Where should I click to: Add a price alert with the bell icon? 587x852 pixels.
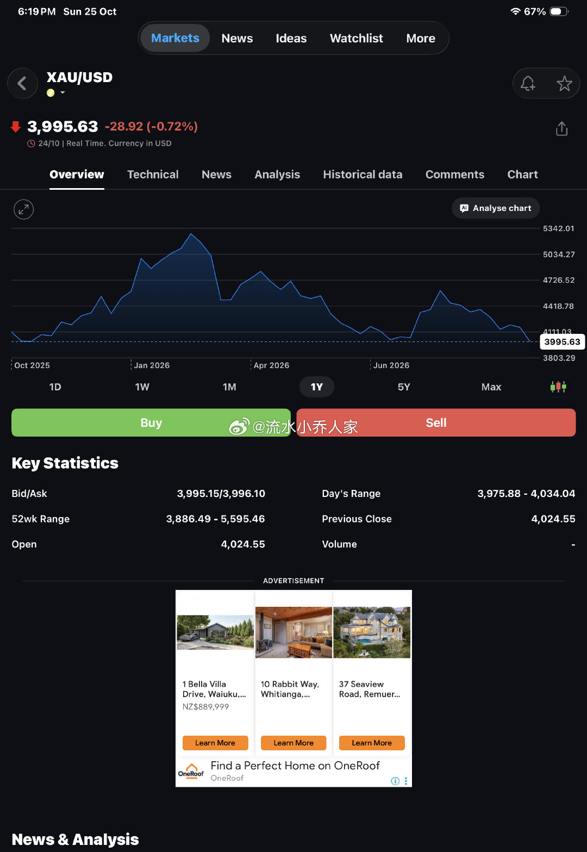tap(528, 83)
